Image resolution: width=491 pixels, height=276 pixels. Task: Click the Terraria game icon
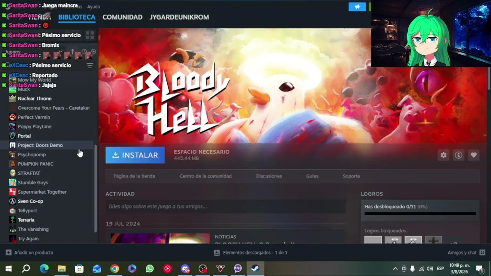[x=13, y=220]
